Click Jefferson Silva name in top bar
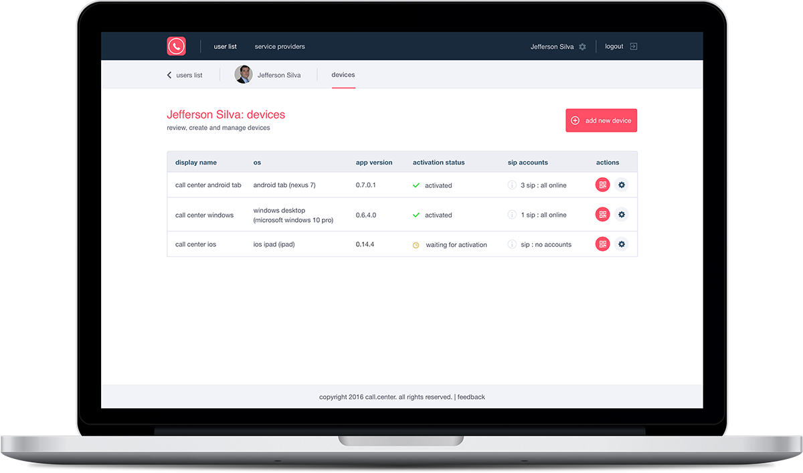Screen dimensions: 803x473 coord(552,47)
